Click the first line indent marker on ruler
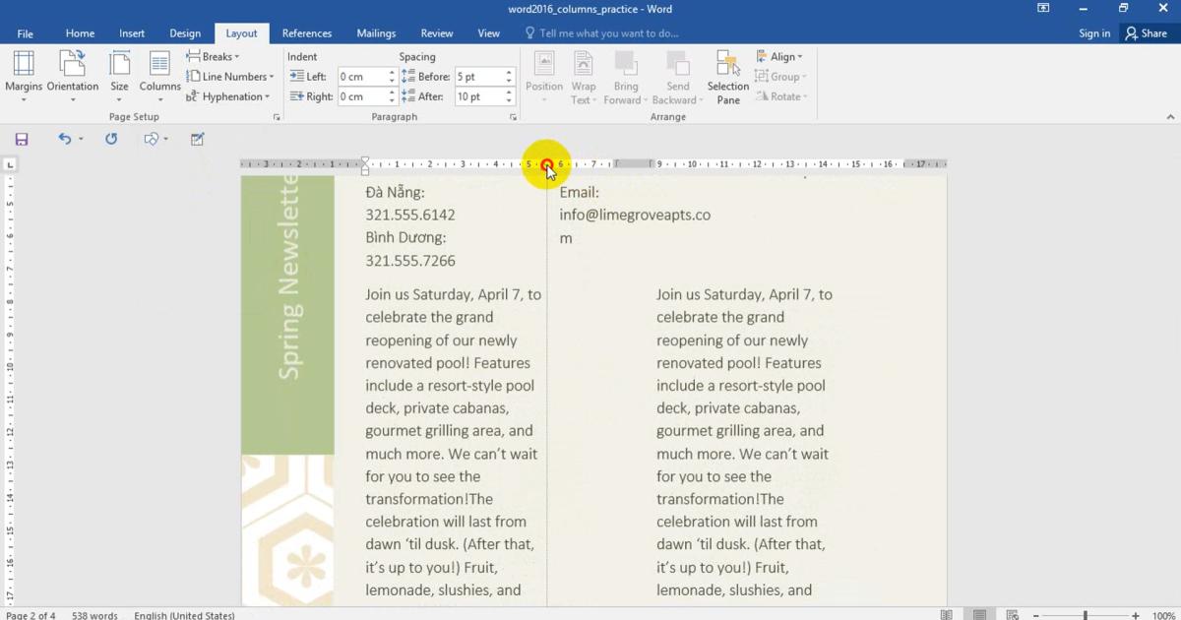Viewport: 1181px width, 620px height. coord(365,160)
